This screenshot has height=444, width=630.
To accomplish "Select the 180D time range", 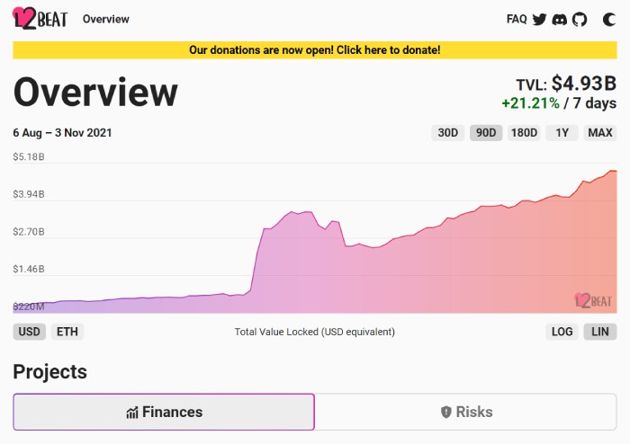I will (x=524, y=133).
